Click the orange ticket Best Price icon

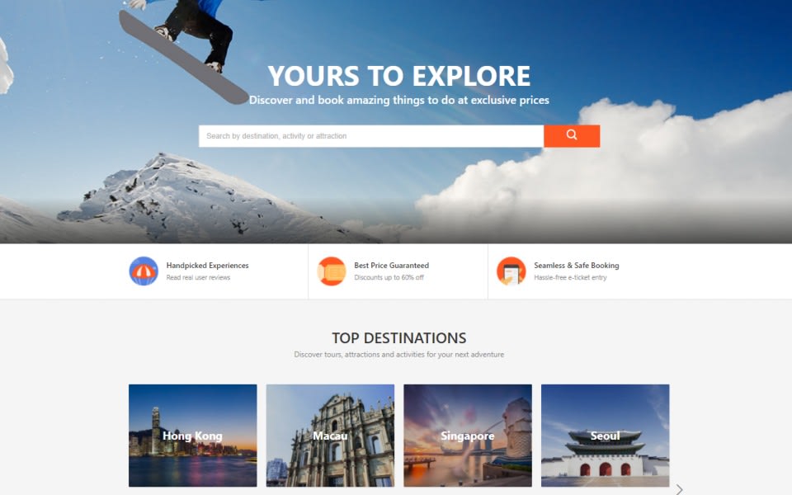coord(332,271)
